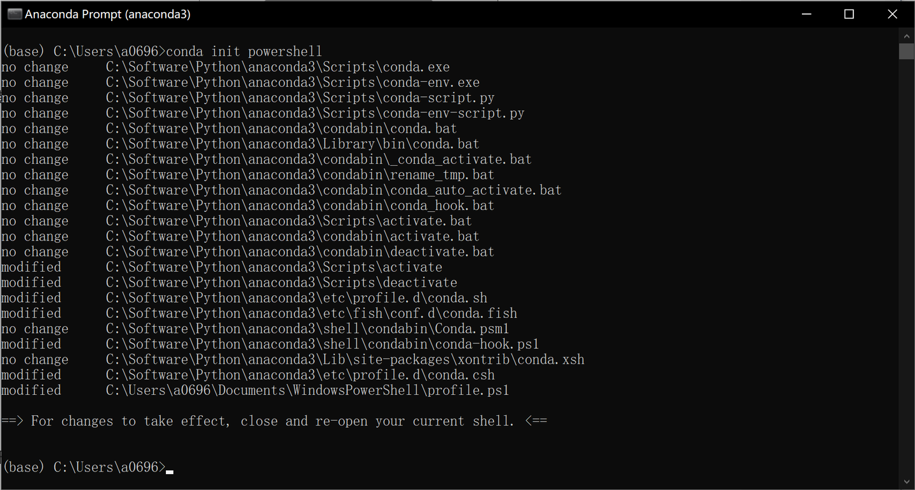Viewport: 915px width, 490px height.
Task: Click the conda_auto_activate.bat path line
Action: 334,190
